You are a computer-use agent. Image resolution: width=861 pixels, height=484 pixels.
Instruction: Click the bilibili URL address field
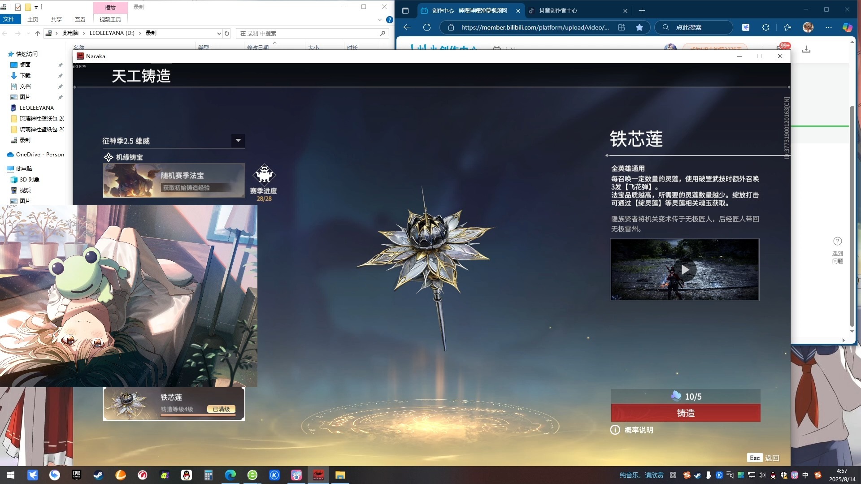(x=535, y=27)
